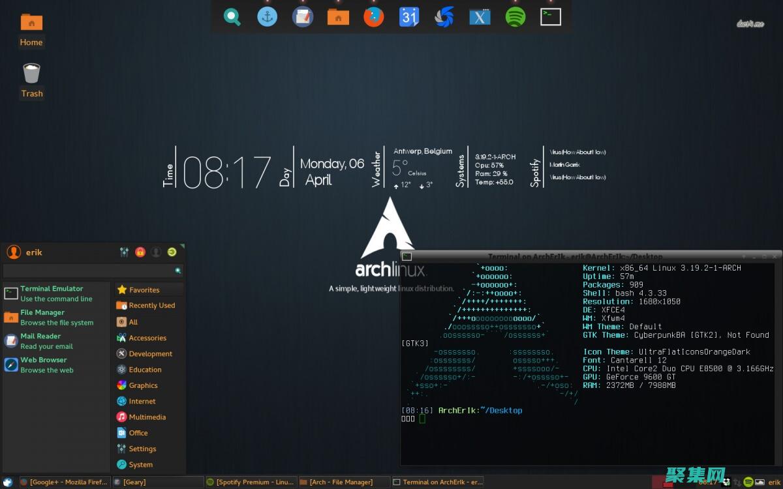Viewport: 783px width, 489px height.
Task: Click the magnifier search icon in the dock
Action: (232, 16)
